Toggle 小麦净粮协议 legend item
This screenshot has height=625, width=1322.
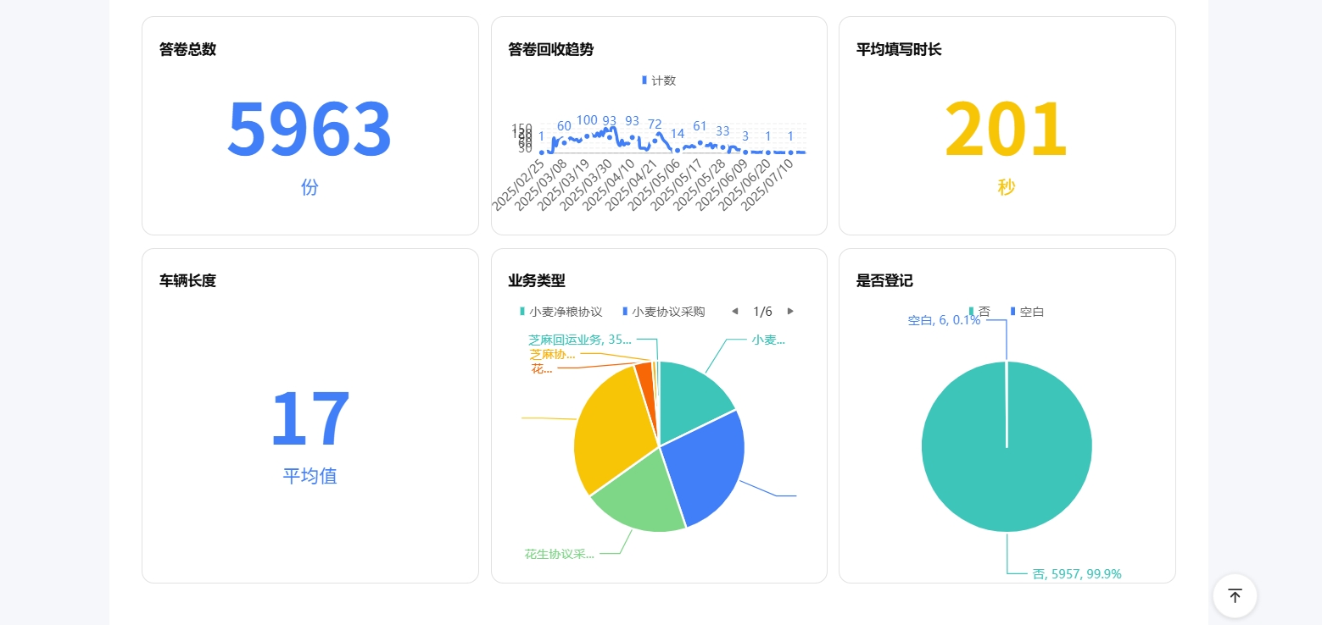click(x=561, y=312)
